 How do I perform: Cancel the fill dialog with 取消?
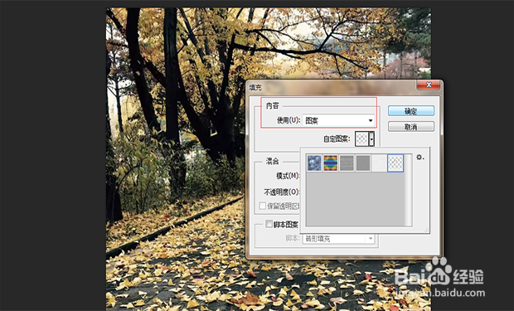411,127
